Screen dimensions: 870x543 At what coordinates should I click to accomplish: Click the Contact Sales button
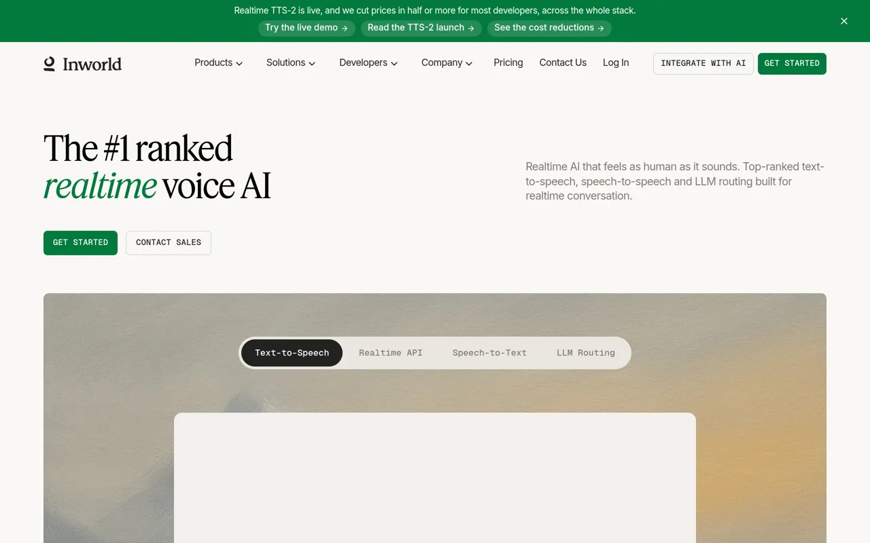click(x=169, y=242)
